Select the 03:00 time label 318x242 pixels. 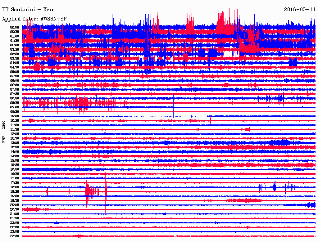15,54
